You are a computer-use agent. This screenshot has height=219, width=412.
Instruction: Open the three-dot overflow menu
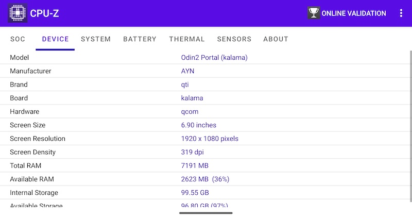(401, 13)
